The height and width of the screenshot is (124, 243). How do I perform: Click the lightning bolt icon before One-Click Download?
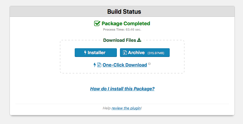(95, 65)
